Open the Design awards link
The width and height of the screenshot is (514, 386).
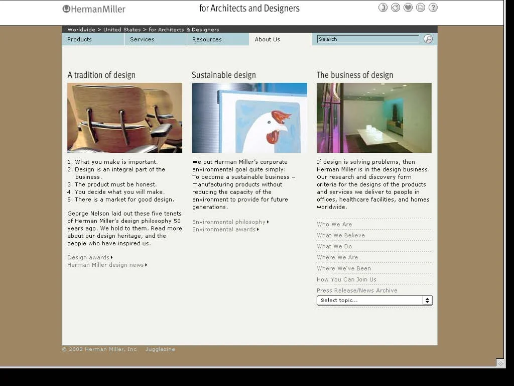pos(88,257)
